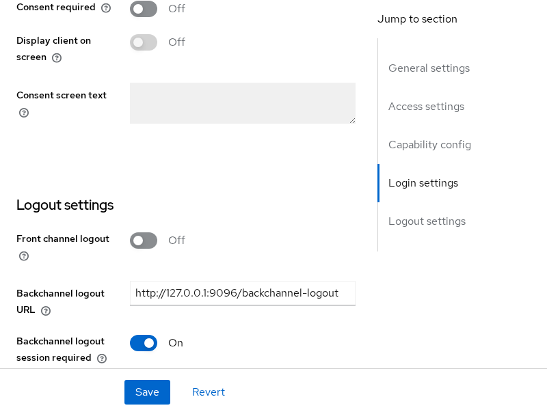Open help icon for Front channel logout
The width and height of the screenshot is (547, 410).
click(x=24, y=256)
